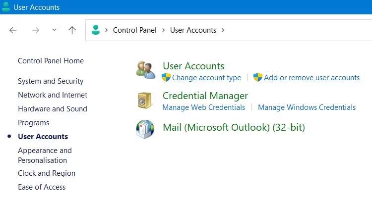Click the Back navigation arrow
Image resolution: width=372 pixels, height=202 pixels.
pos(13,30)
